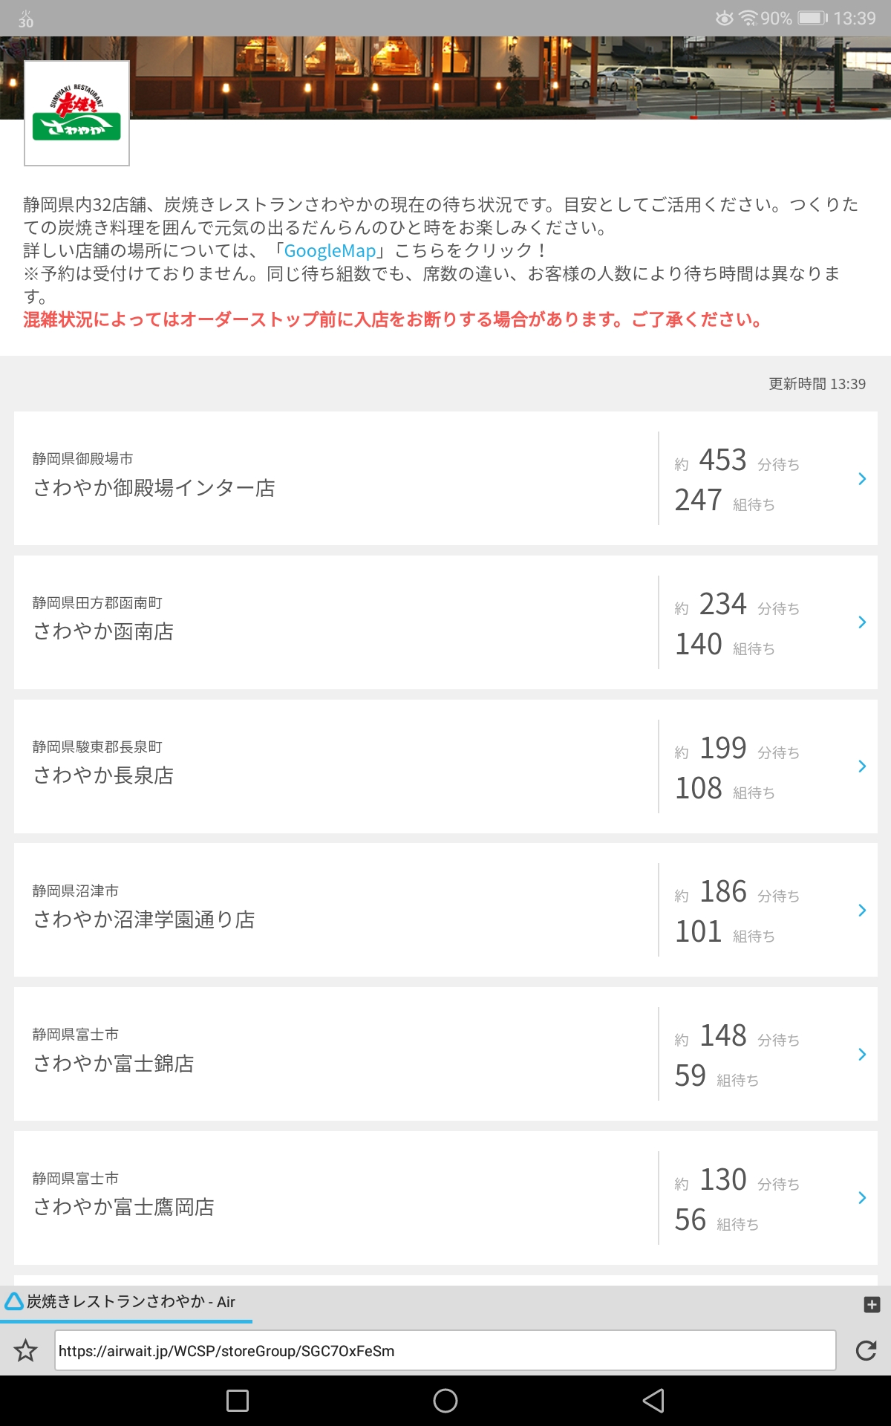Select the さわやか御殿場インター店 store name
891x1426 pixels.
[x=154, y=488]
